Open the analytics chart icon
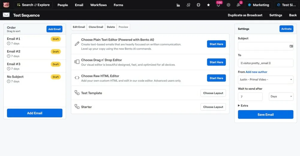This screenshot has height=156, width=300. (178, 5)
